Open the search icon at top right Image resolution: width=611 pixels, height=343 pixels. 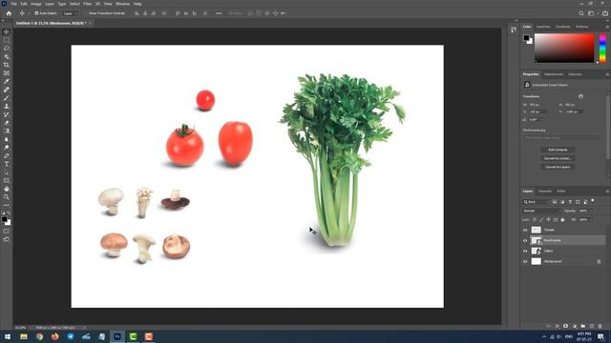pyautogui.click(x=581, y=13)
